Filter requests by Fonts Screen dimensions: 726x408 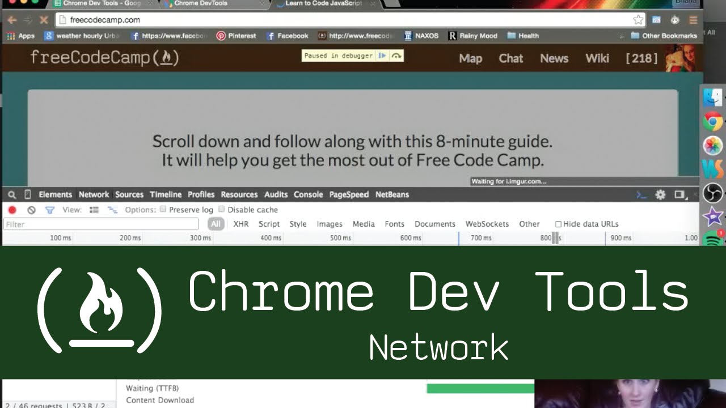click(x=394, y=224)
